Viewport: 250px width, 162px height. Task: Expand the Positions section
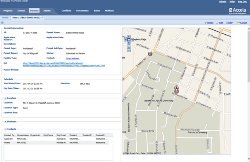point(5,122)
